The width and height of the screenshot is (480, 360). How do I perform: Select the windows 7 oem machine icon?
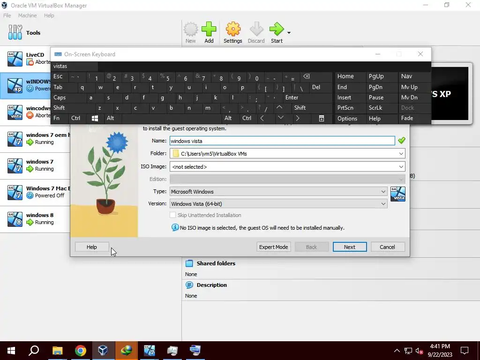[x=15, y=139]
